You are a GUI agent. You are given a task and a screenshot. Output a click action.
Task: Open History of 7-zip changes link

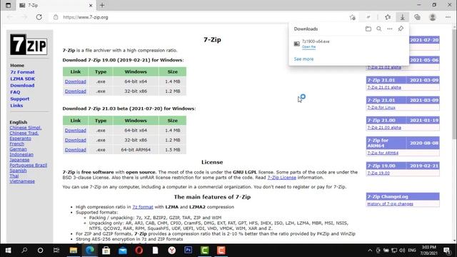[x=391, y=203]
